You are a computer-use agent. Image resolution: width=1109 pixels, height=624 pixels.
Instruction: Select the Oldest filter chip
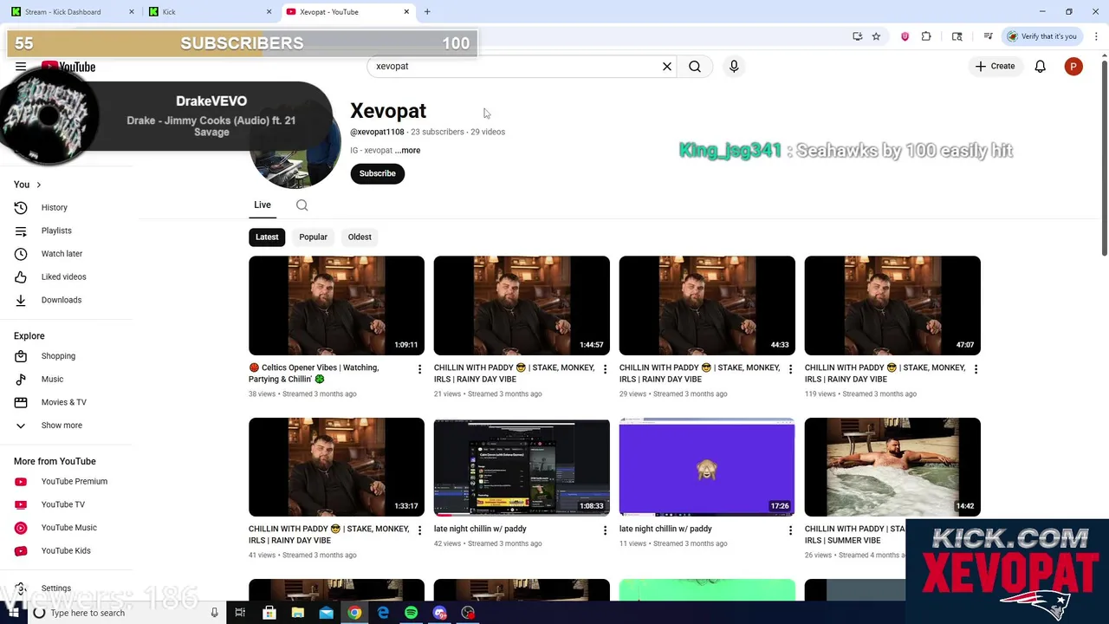[360, 237]
